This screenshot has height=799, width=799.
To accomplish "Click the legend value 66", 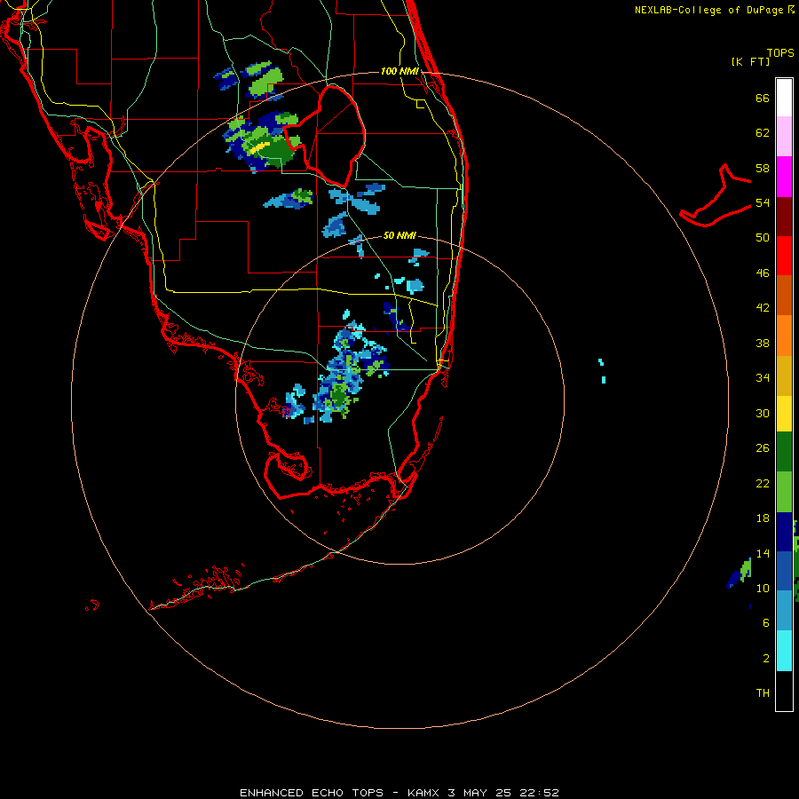I will click(763, 98).
